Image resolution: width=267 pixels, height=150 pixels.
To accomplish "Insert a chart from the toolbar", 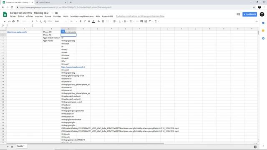I will tap(146, 21).
